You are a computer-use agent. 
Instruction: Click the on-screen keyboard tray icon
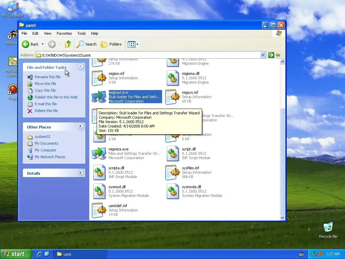(301, 254)
